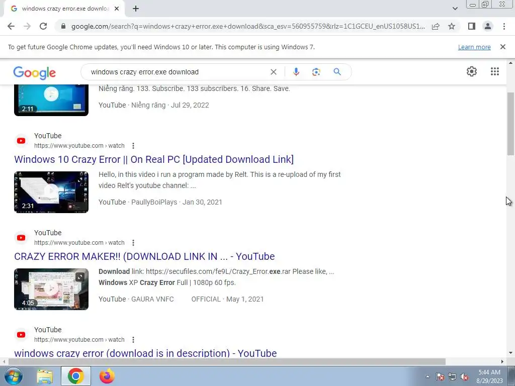Click the YouTube · PaullyBoiPlays · Jan 30, 2021 text
Screen dimensions: 515x386
coord(160,202)
